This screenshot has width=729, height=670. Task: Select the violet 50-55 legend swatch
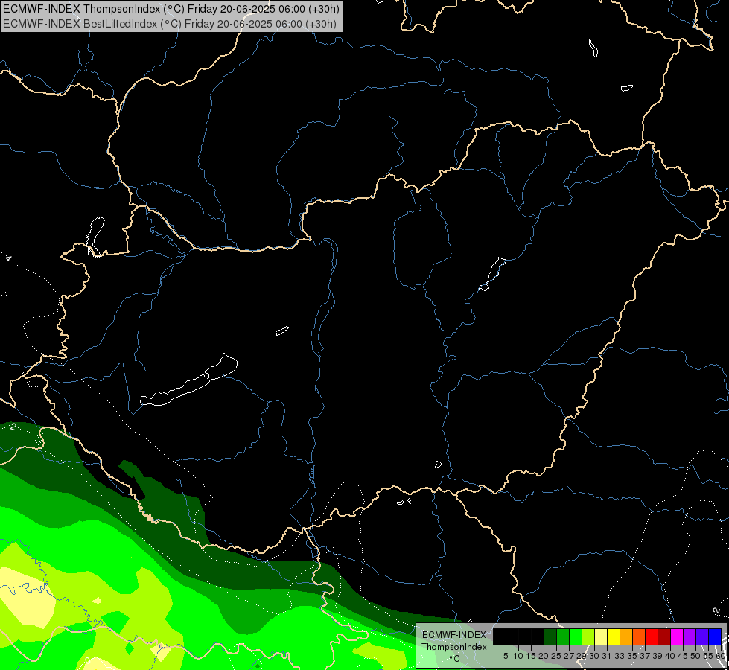[x=702, y=636]
